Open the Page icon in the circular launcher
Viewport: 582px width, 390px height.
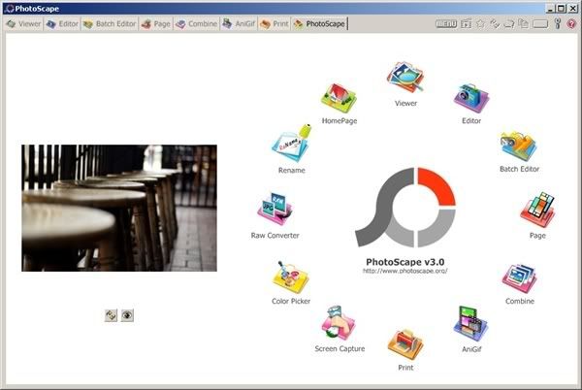(x=537, y=210)
